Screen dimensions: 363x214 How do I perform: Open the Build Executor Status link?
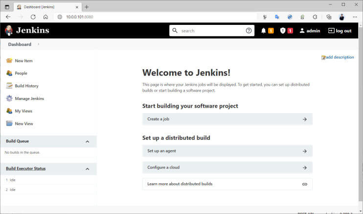tap(26, 169)
